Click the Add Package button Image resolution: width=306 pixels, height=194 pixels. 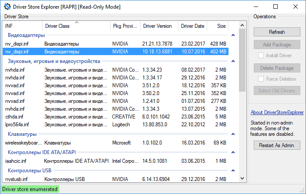[x=277, y=45]
